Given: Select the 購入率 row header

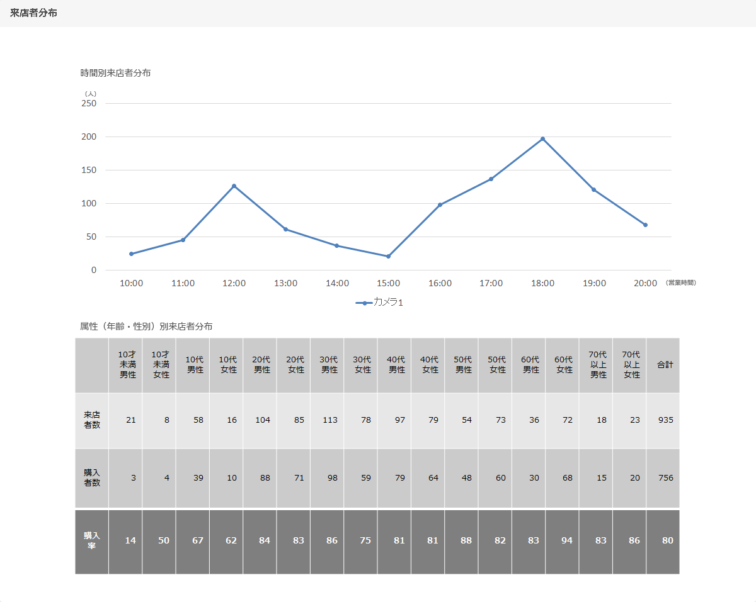Looking at the screenshot, I should click(x=92, y=541).
